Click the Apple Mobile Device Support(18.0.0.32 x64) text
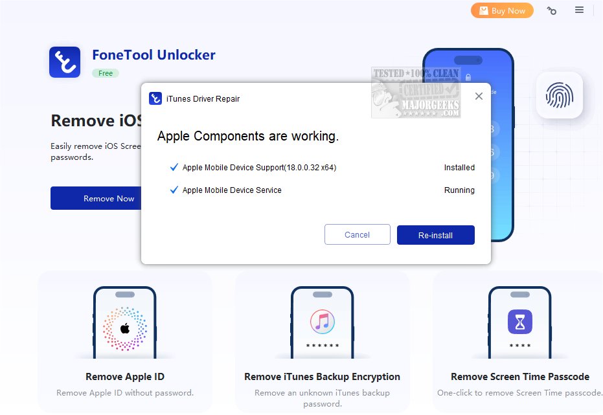 coord(259,168)
